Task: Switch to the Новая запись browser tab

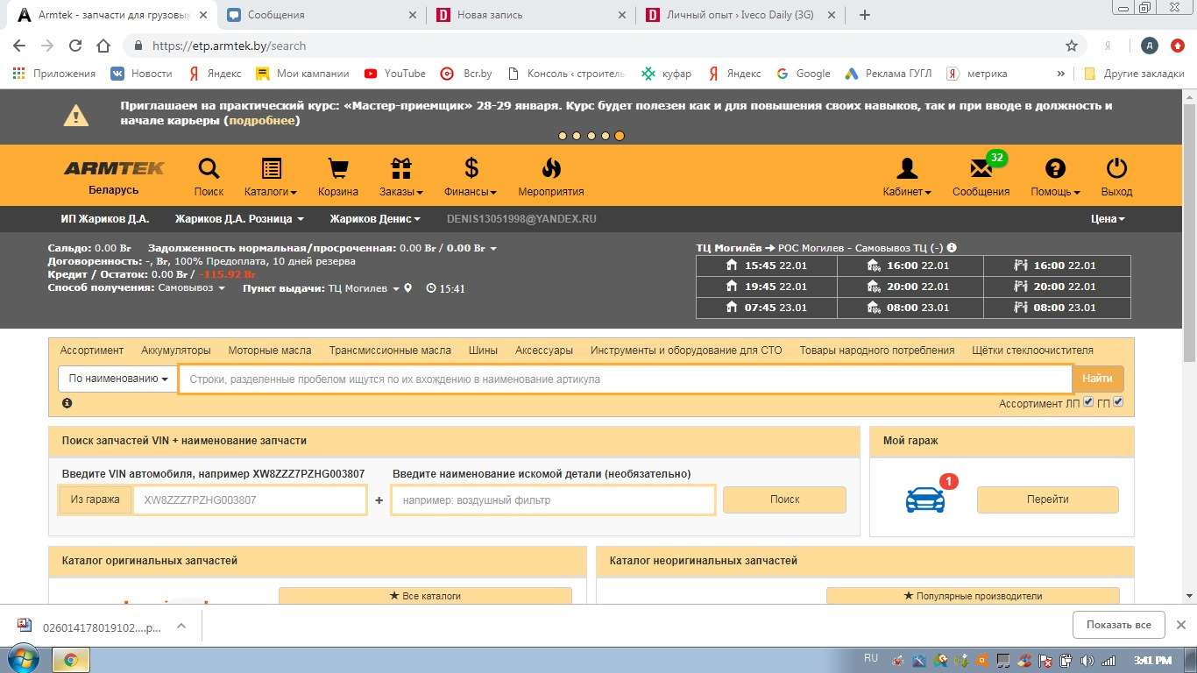Action: click(x=532, y=15)
